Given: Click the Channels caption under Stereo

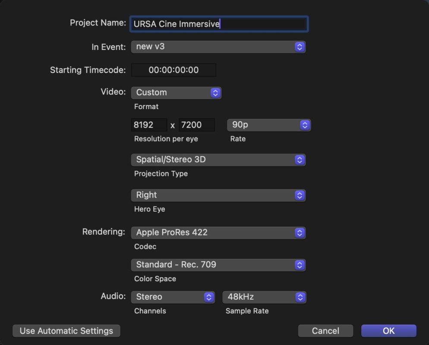Looking at the screenshot, I should 150,311.
